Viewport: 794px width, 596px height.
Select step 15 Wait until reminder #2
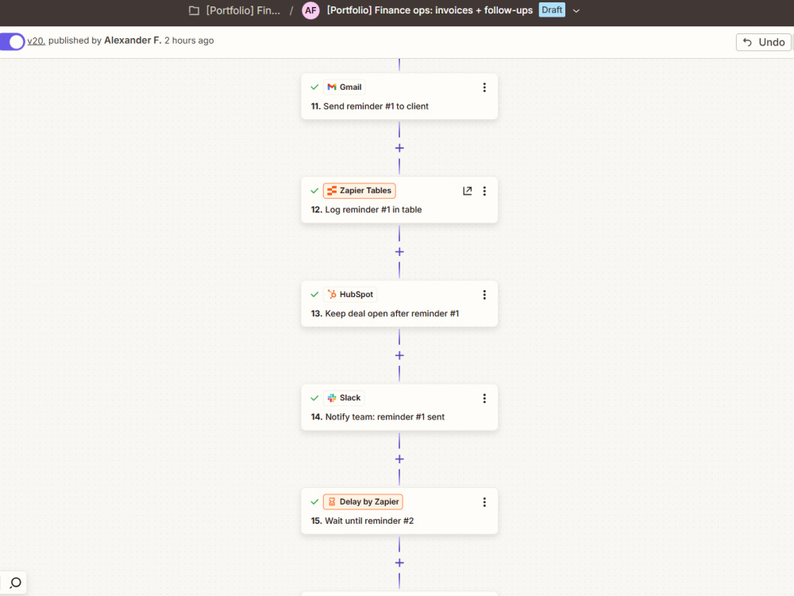tap(399, 511)
